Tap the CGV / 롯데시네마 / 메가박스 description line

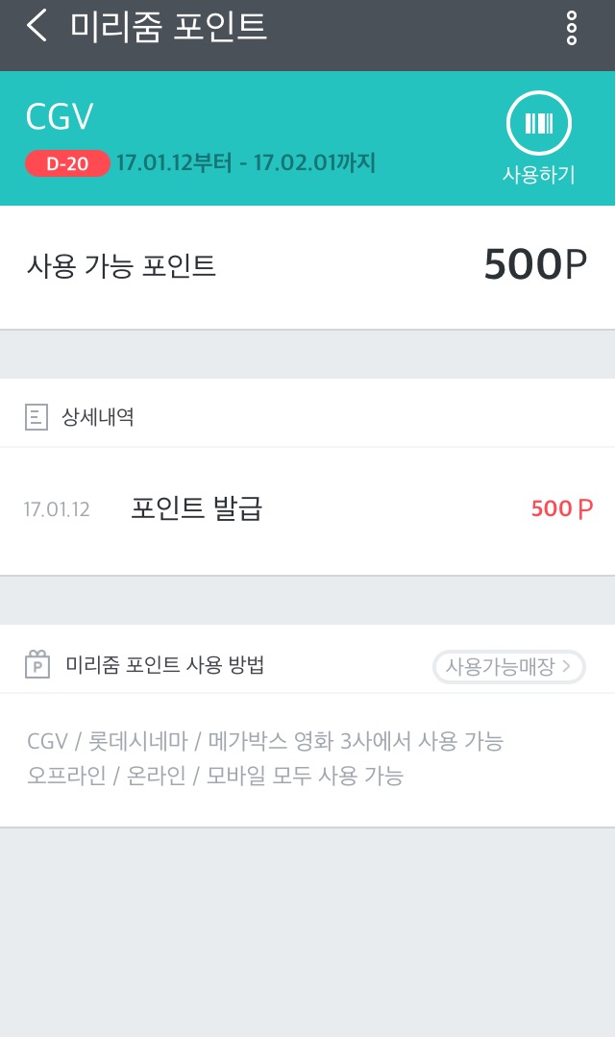(265, 741)
